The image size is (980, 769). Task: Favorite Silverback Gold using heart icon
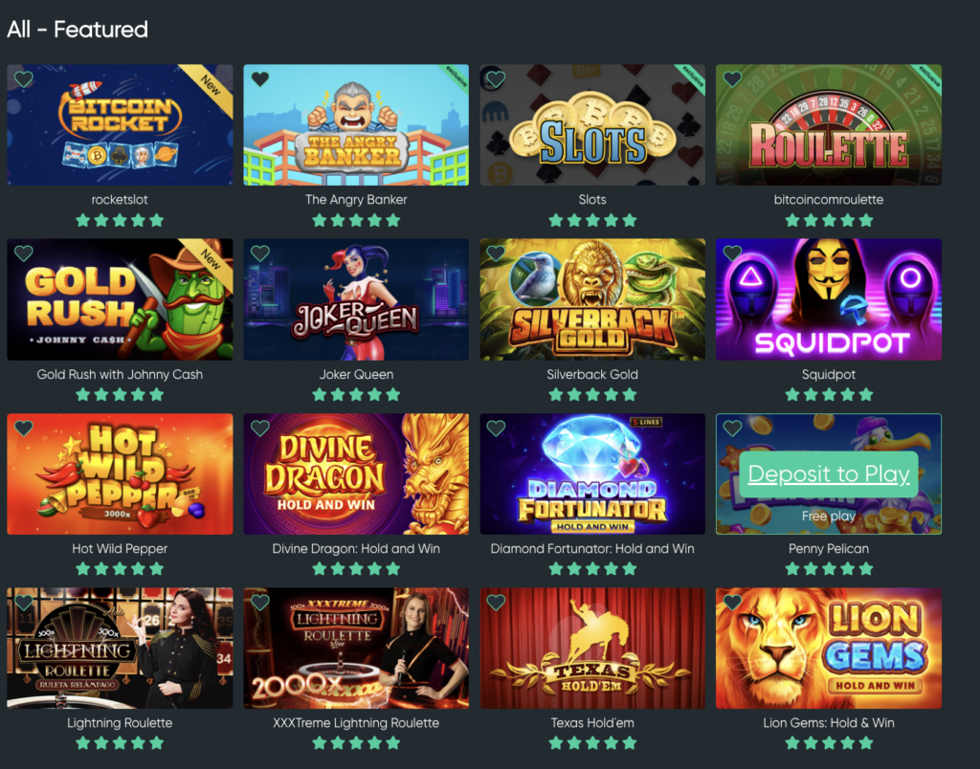[x=497, y=253]
